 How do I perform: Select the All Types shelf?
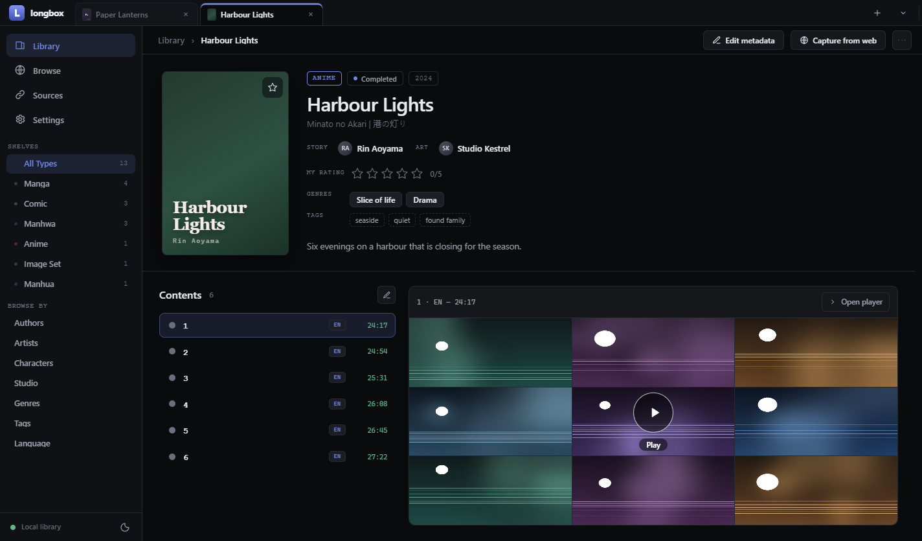71,163
